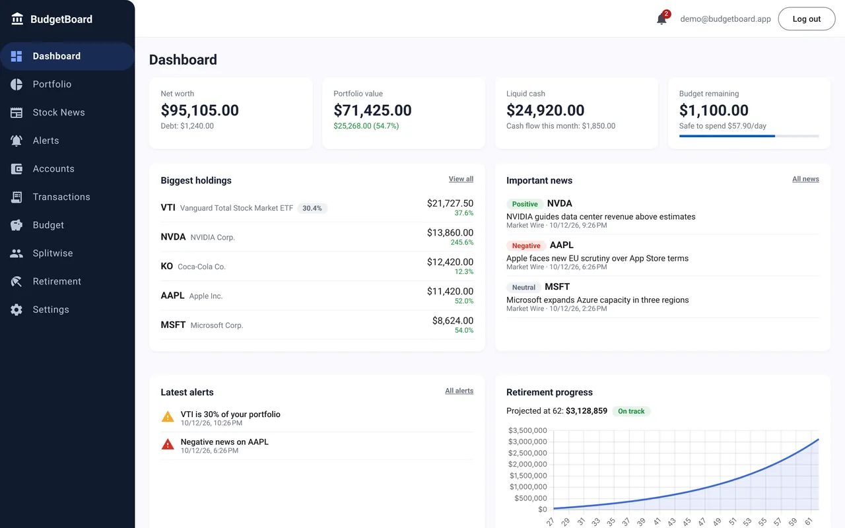The width and height of the screenshot is (845, 528).
Task: Click the Splitwise people icon
Action: pyautogui.click(x=17, y=253)
